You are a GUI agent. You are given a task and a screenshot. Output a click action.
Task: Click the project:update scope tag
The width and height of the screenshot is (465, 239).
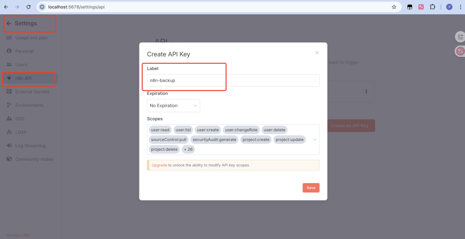(289, 140)
